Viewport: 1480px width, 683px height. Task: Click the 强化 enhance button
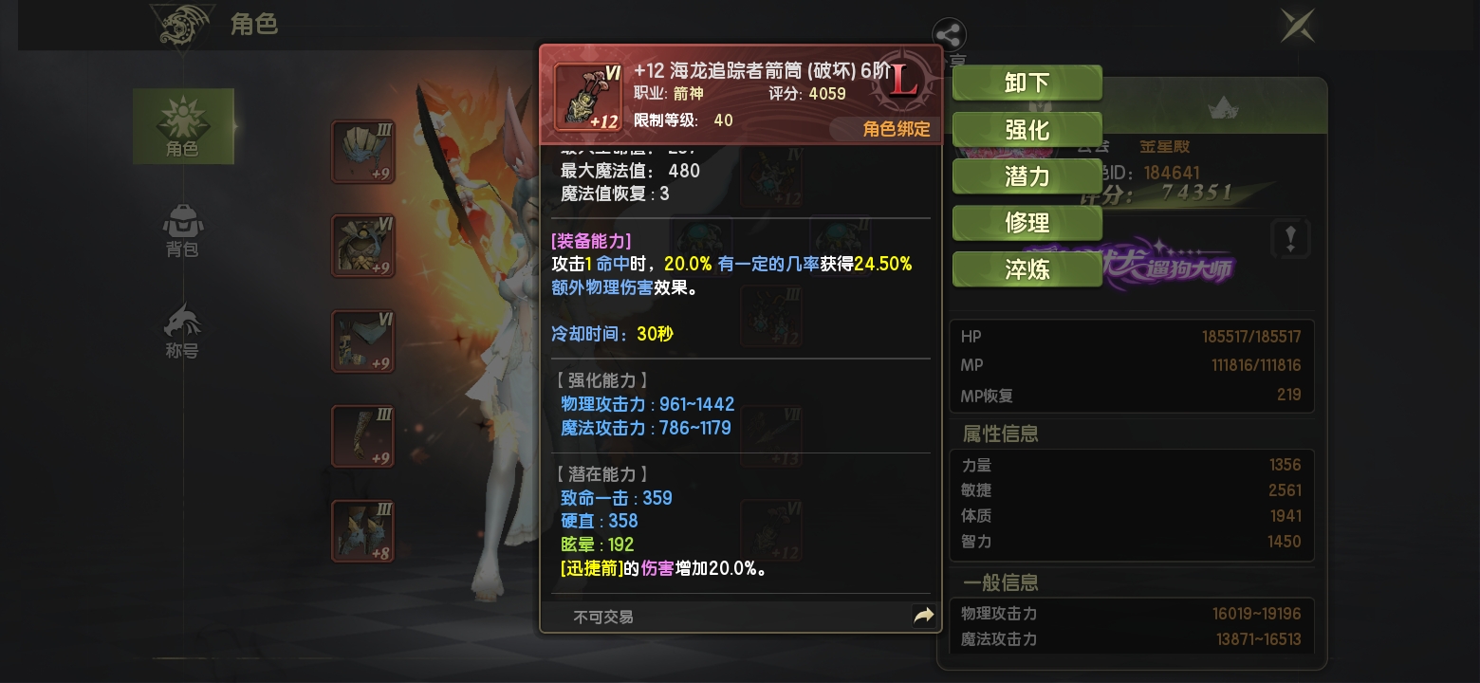(1027, 129)
